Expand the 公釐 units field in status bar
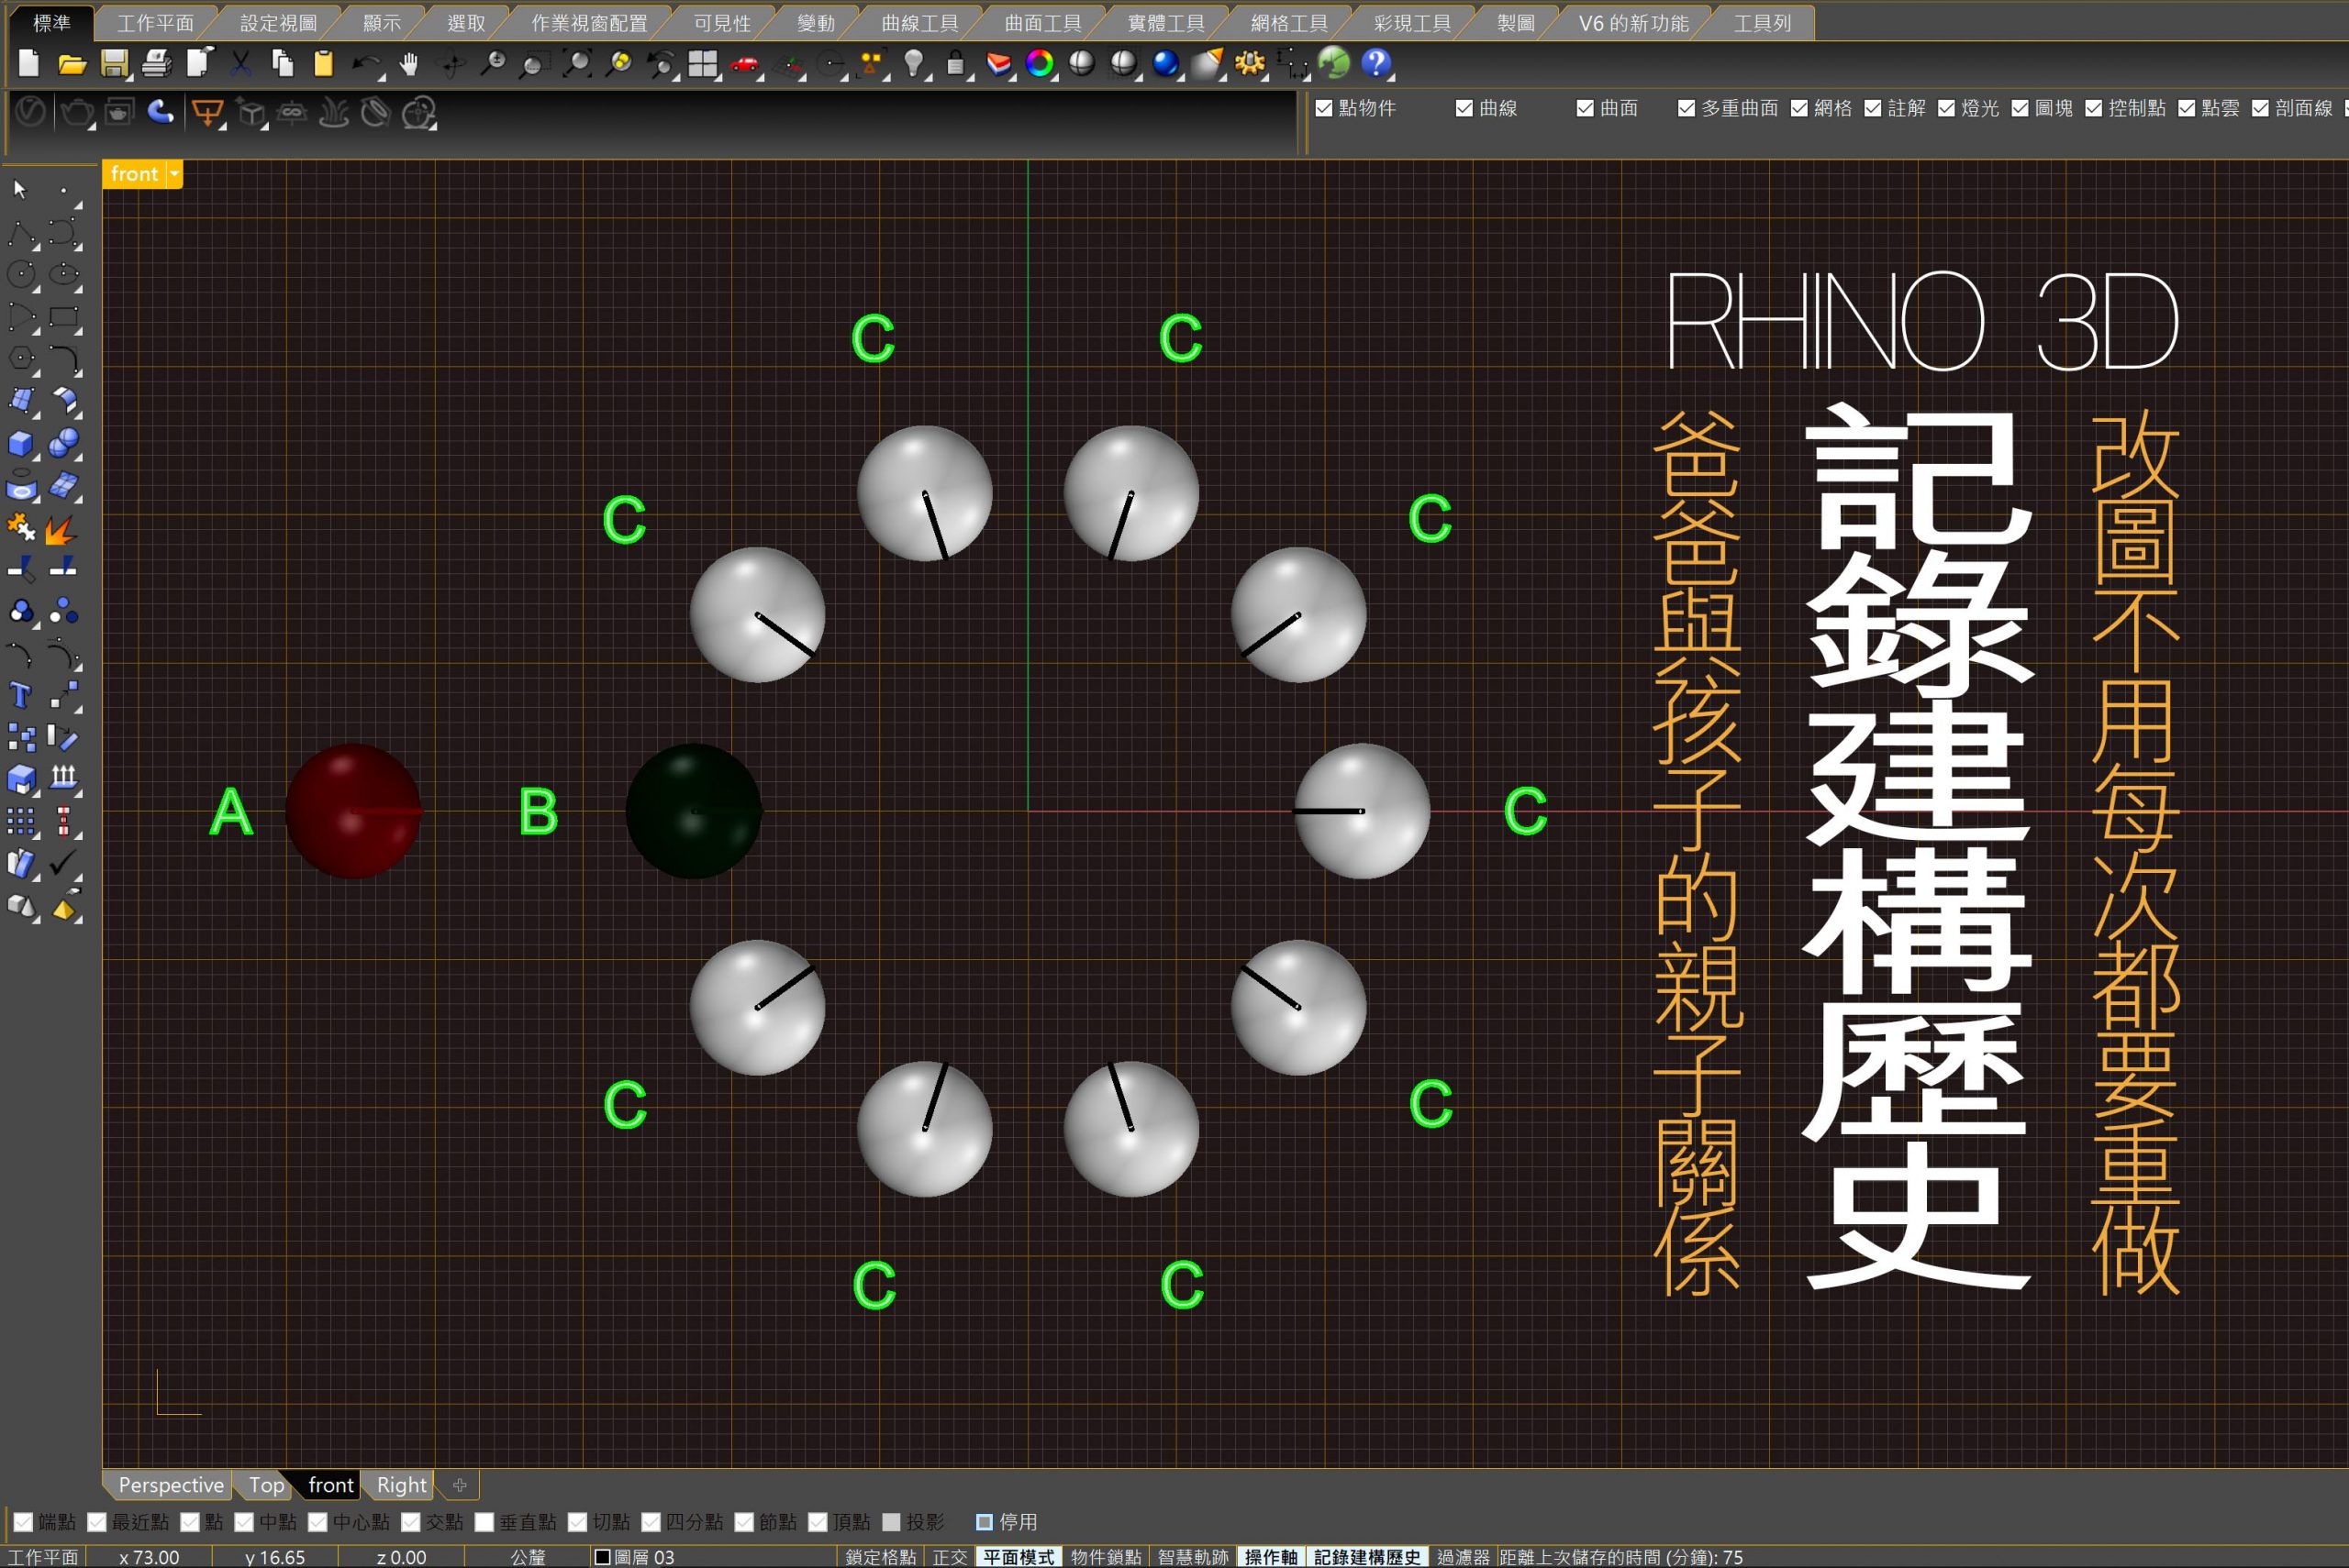This screenshot has width=2349, height=1568. (528, 1557)
